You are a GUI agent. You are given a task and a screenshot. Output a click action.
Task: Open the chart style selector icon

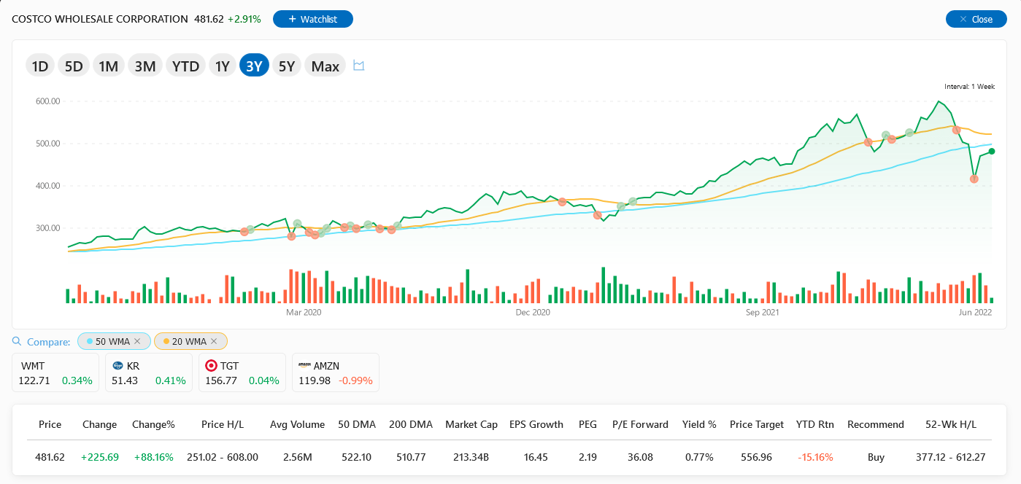pos(358,65)
